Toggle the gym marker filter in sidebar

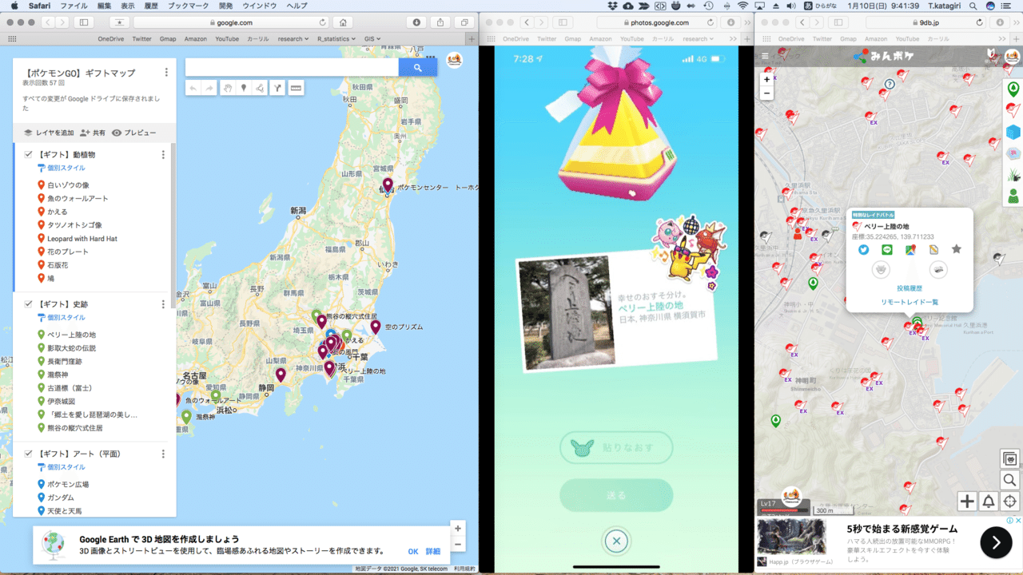[1013, 110]
